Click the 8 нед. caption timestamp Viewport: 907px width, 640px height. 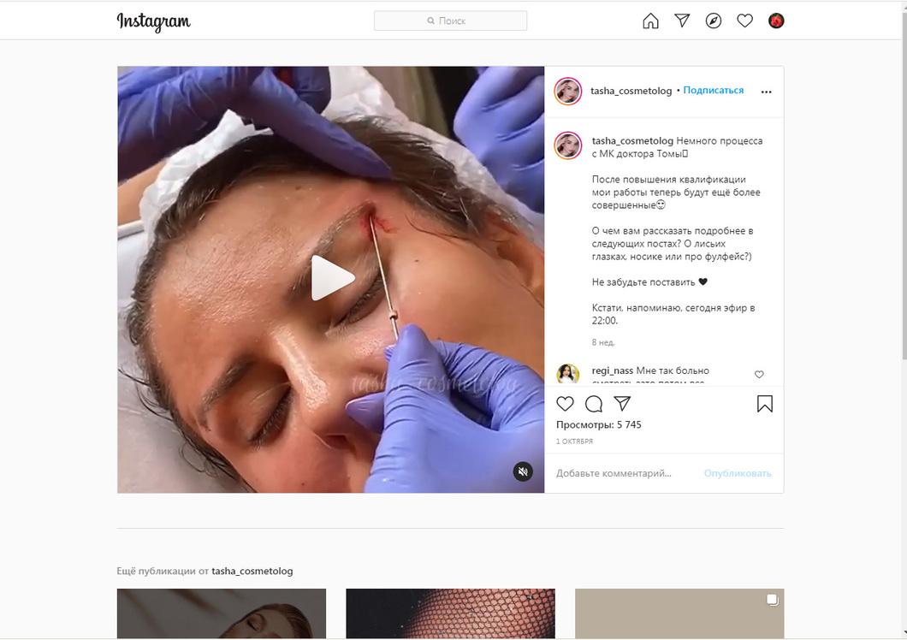[602, 342]
